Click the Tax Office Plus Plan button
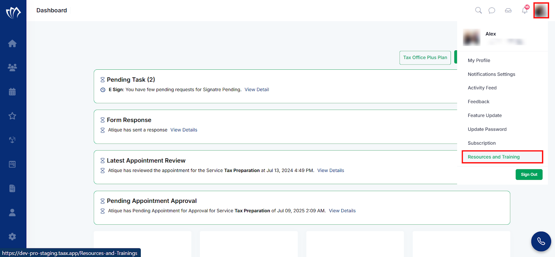Viewport: 555px width, 257px height. point(425,58)
